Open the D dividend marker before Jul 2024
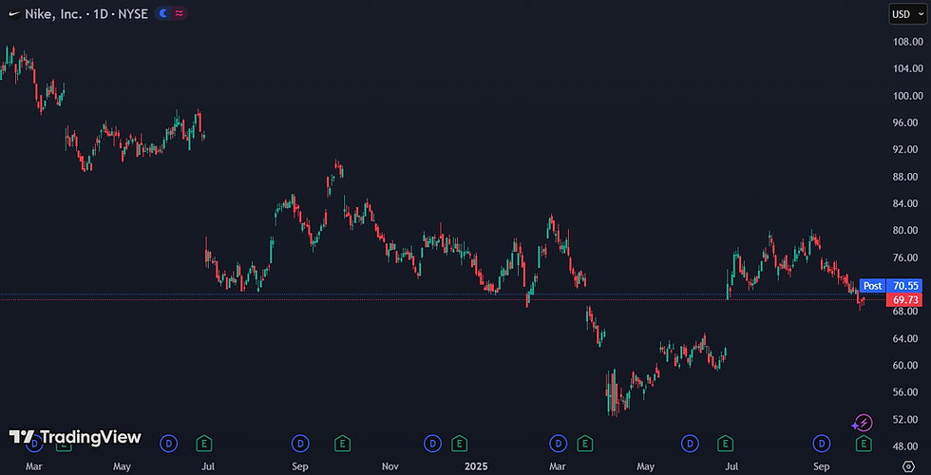This screenshot has height=475, width=931. 169,443
